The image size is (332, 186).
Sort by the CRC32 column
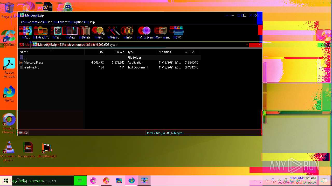click(x=192, y=52)
